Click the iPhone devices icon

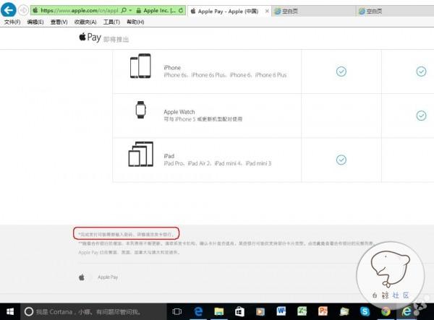click(x=140, y=66)
